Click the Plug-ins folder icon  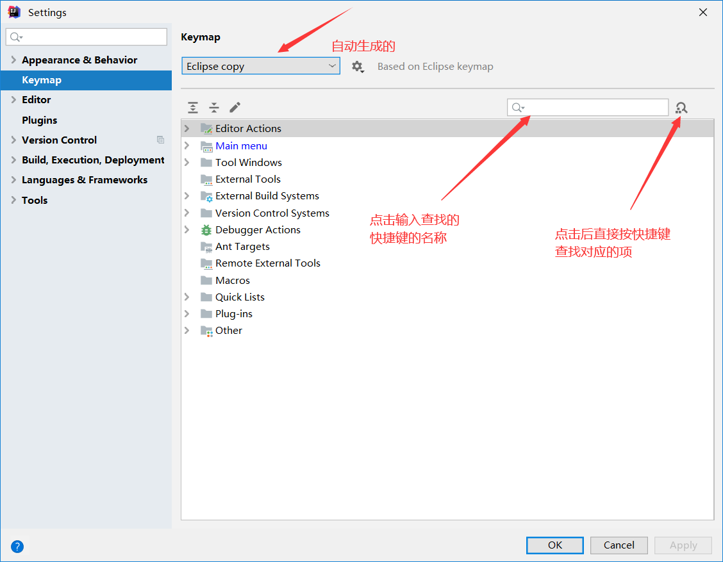click(x=206, y=313)
